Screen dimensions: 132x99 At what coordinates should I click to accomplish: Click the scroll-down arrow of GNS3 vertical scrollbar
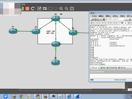(126, 87)
